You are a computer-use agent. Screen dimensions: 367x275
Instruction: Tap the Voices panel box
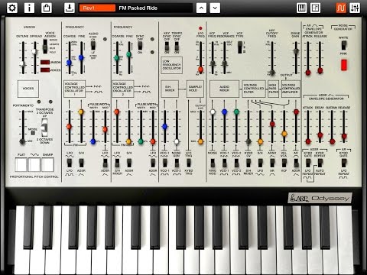[28, 89]
